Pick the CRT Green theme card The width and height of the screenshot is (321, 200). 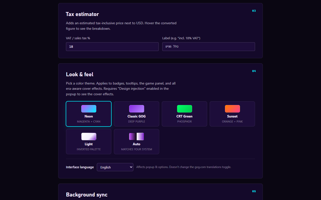[184, 114]
